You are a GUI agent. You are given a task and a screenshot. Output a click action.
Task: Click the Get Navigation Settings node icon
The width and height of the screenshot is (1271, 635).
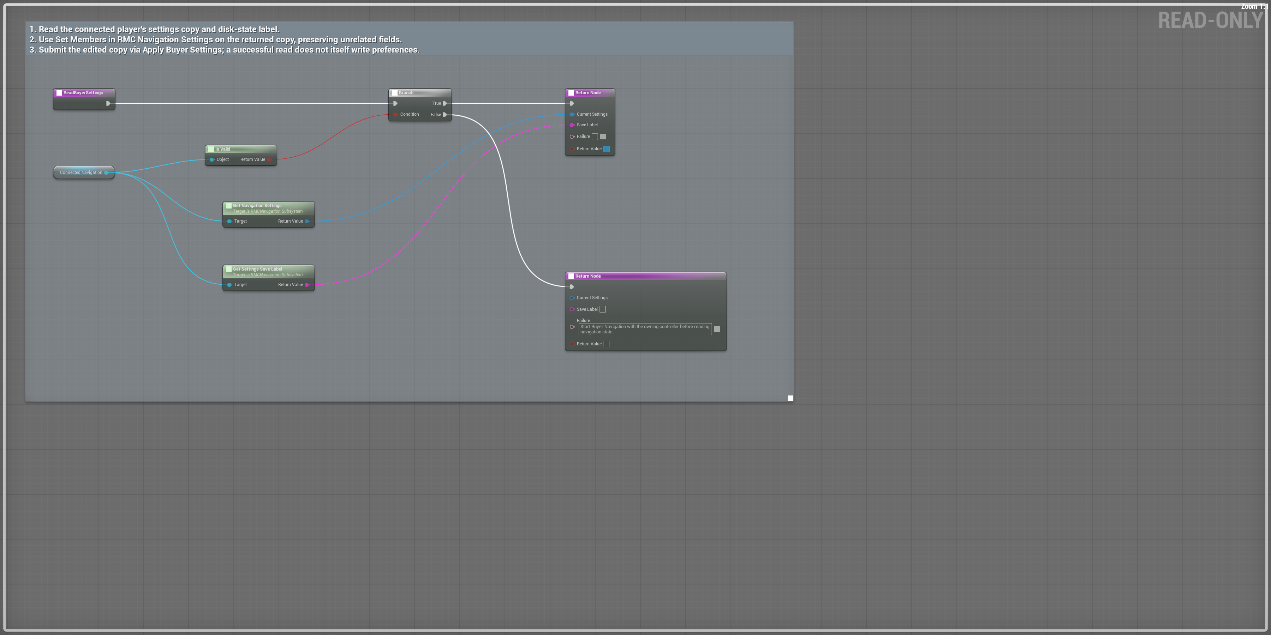click(229, 206)
